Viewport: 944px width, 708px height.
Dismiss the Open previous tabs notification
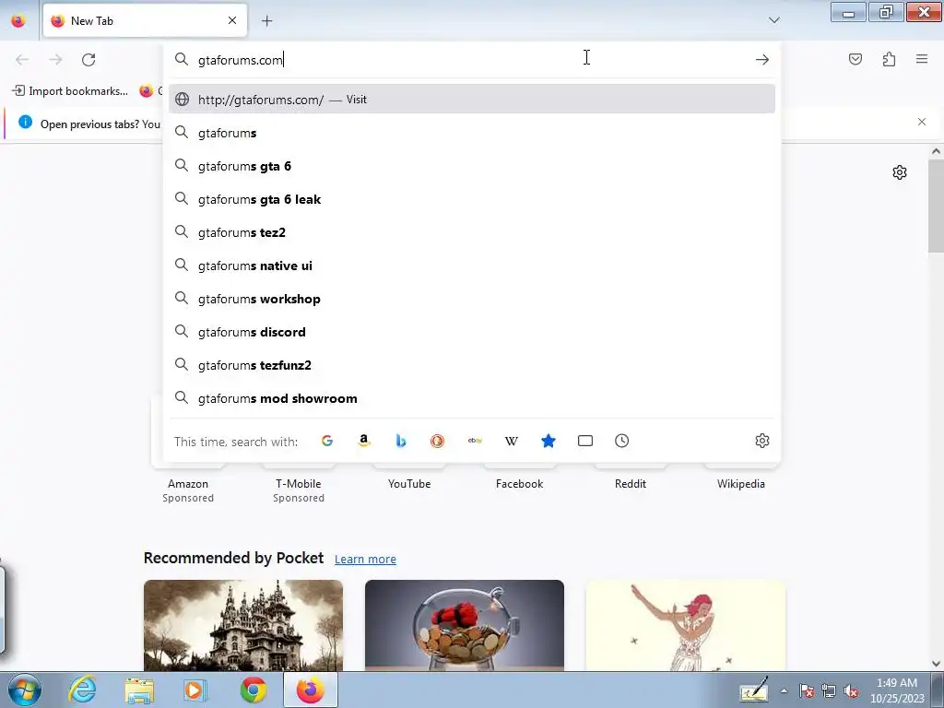pyautogui.click(x=922, y=122)
